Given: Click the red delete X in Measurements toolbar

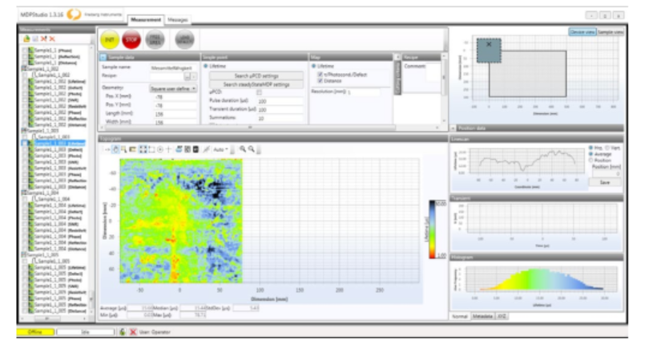Looking at the screenshot, I should [52, 39].
